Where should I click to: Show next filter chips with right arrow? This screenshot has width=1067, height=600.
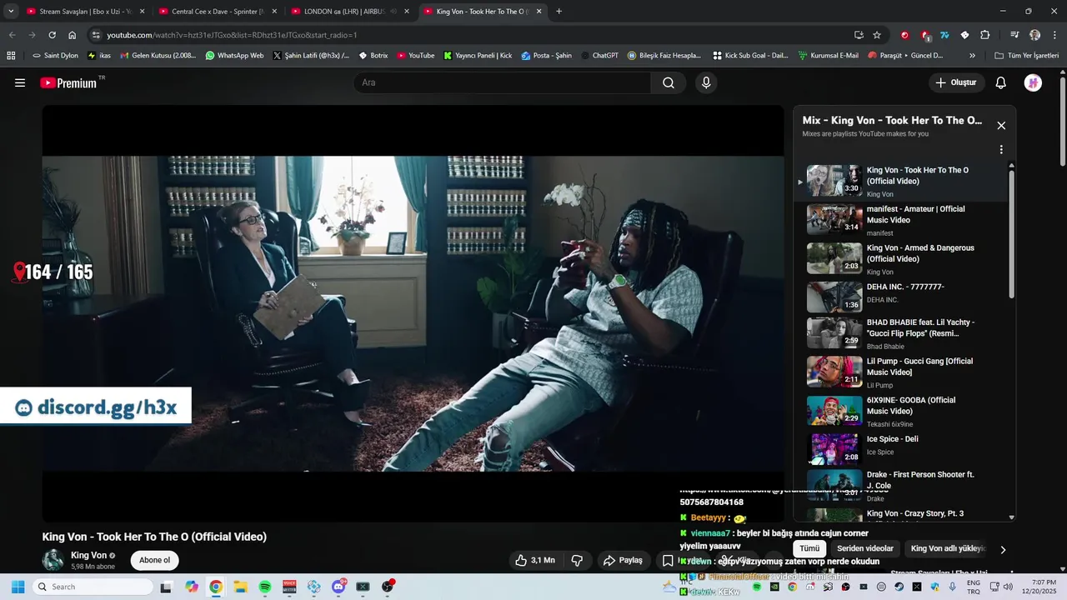coord(1003,549)
